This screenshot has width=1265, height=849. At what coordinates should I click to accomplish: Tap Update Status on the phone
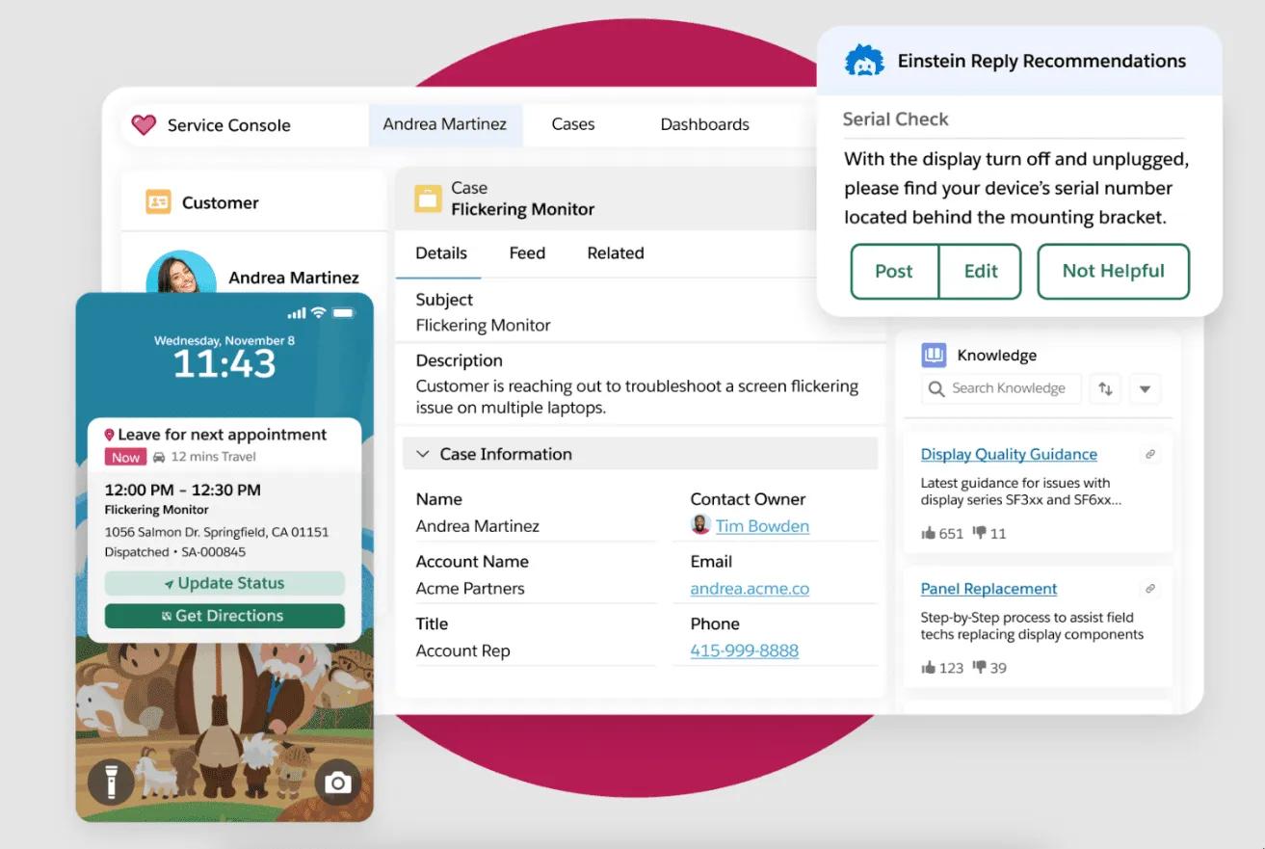click(224, 583)
